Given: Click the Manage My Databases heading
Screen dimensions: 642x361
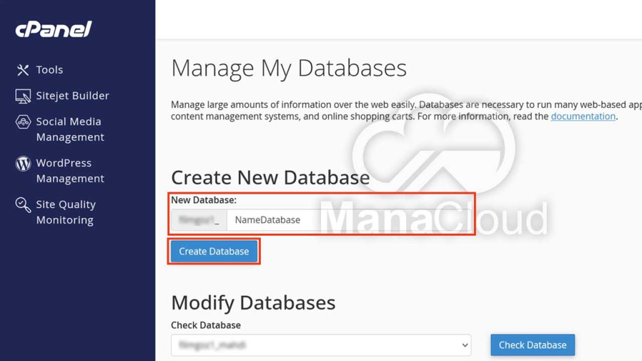Looking at the screenshot, I should coord(288,68).
